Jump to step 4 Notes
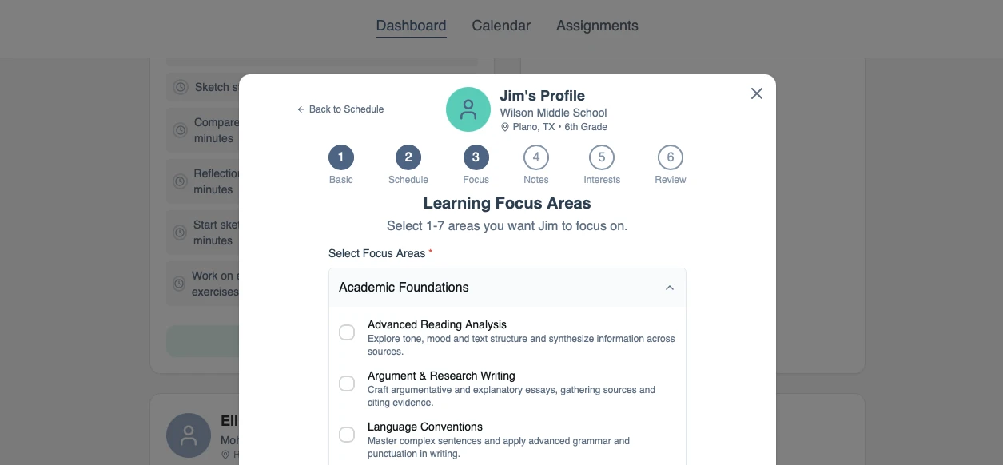 click(535, 157)
